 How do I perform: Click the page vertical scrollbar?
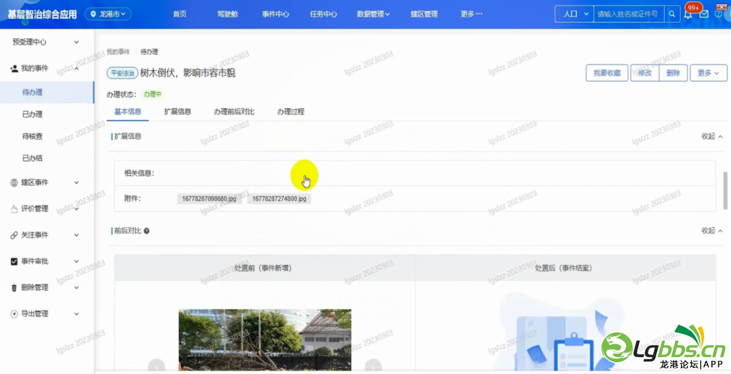tap(725, 191)
